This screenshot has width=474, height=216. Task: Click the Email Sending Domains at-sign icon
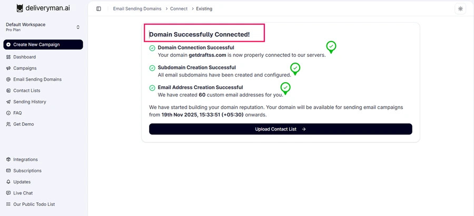tap(8, 80)
